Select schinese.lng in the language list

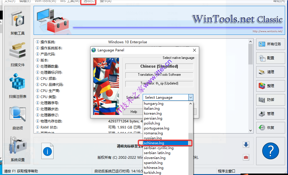[166, 143]
